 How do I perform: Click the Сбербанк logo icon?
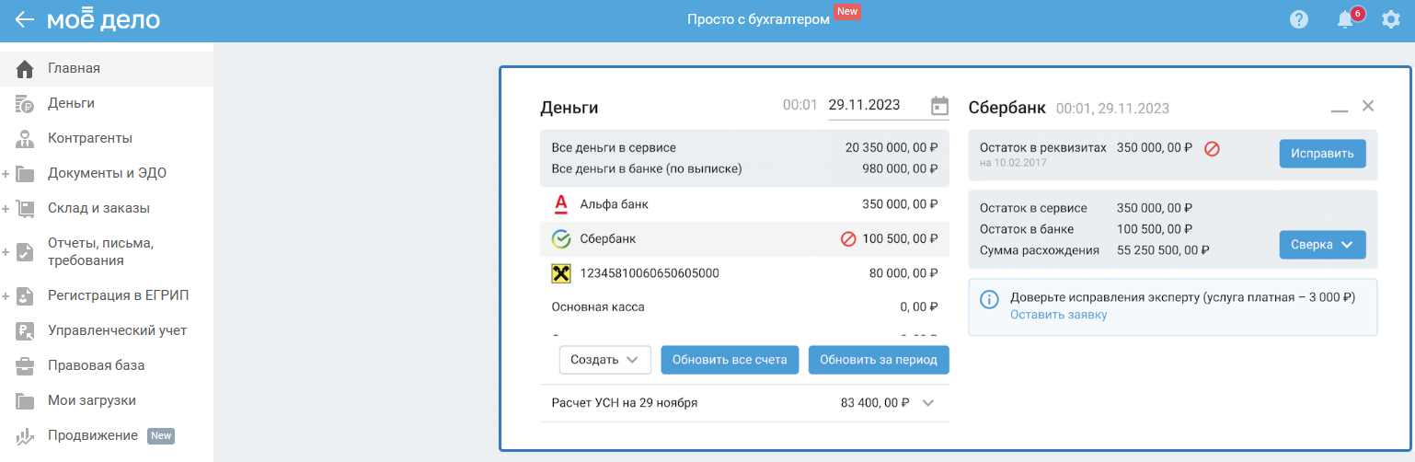click(561, 239)
